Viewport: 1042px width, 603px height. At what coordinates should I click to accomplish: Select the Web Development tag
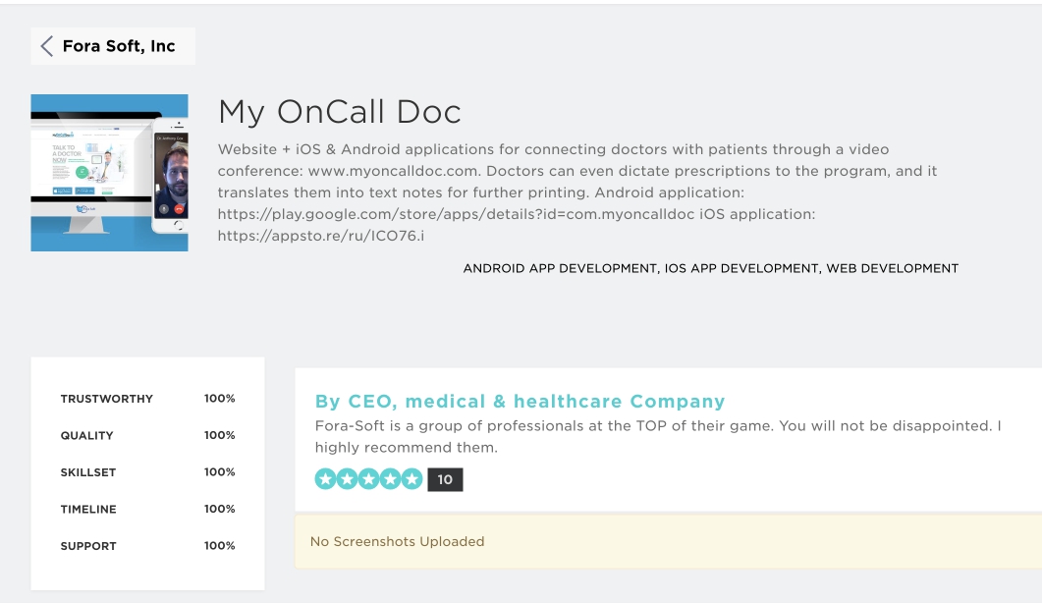[893, 268]
